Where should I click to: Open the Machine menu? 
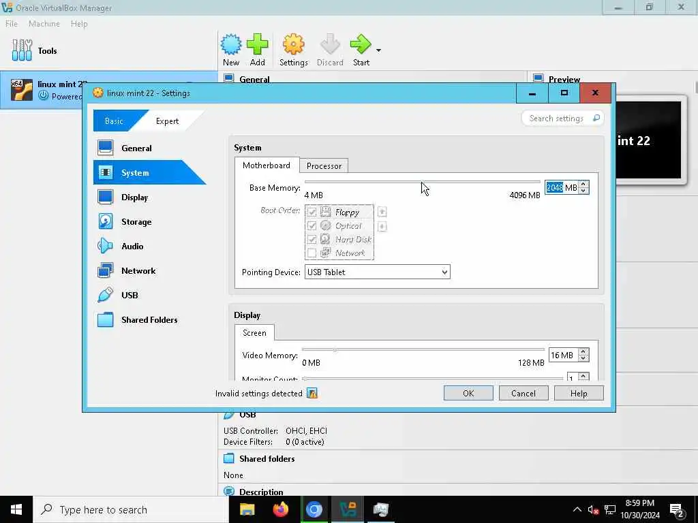44,24
